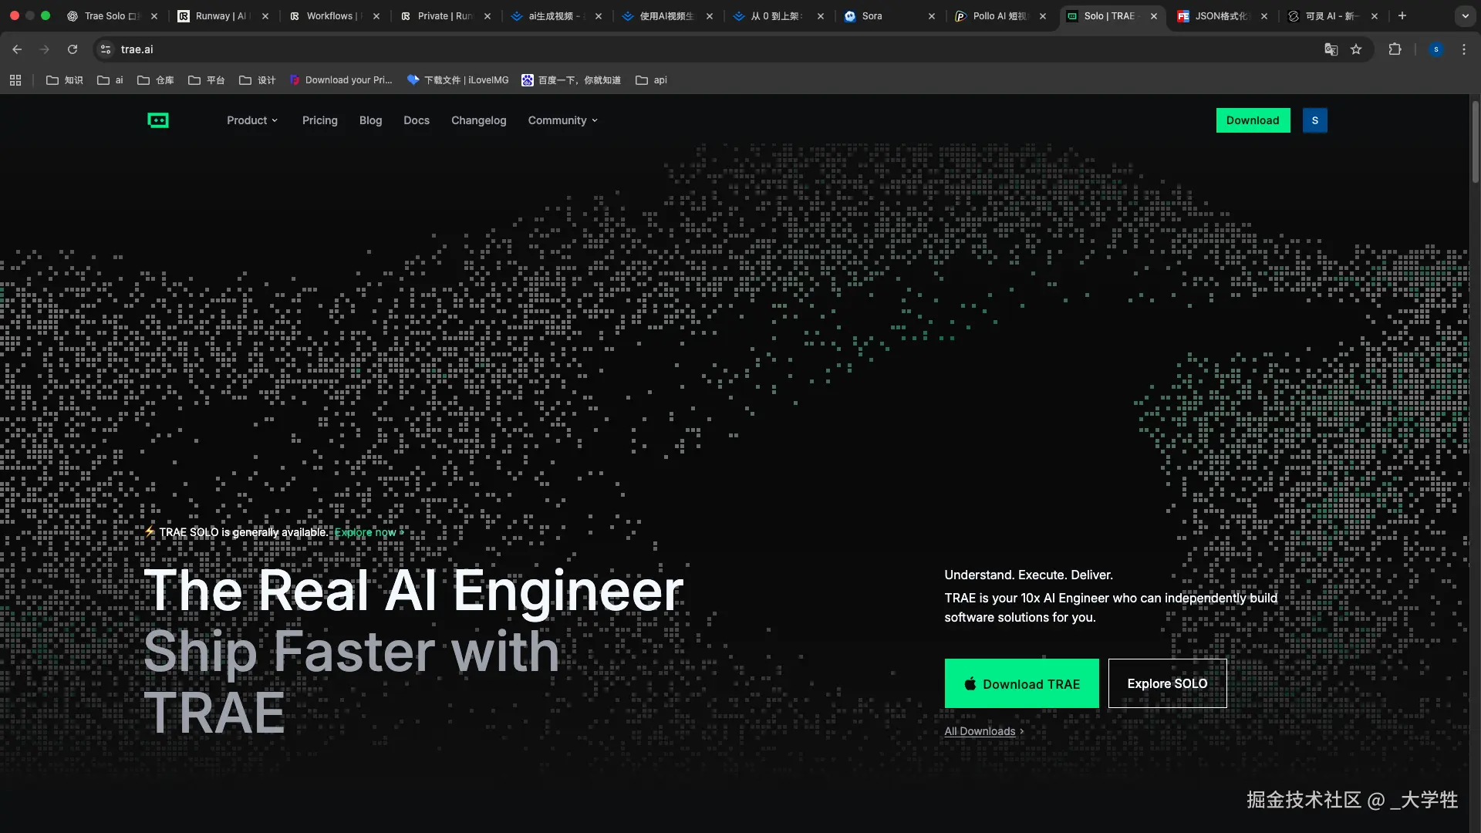Open the apps grid in bookmarks bar
This screenshot has width=1481, height=833.
coord(15,80)
